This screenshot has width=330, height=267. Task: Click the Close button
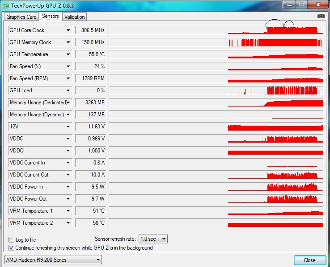point(309,260)
